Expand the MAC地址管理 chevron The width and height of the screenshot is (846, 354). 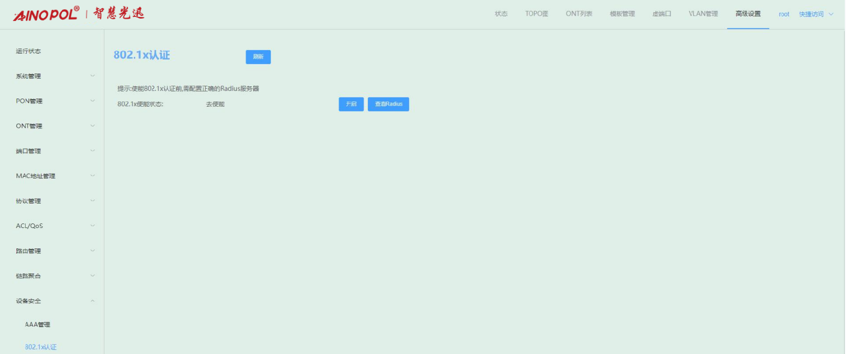coord(92,176)
